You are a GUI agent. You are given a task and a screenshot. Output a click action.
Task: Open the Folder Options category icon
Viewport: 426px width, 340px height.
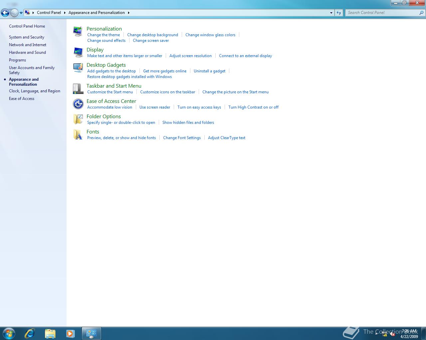pyautogui.click(x=78, y=119)
